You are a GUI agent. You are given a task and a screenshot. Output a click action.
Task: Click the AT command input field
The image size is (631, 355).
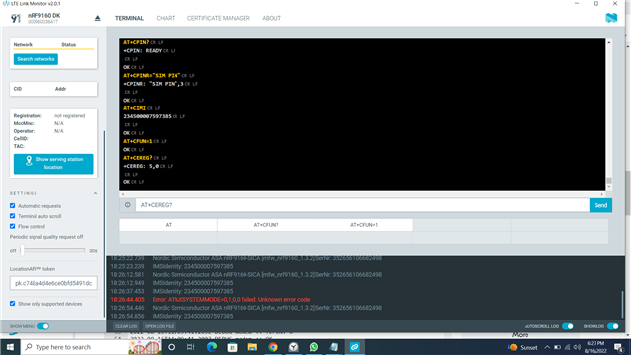pyautogui.click(x=362, y=205)
